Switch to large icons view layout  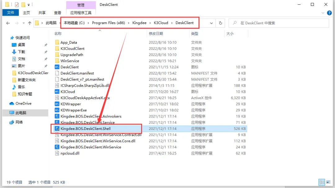tap(328, 182)
